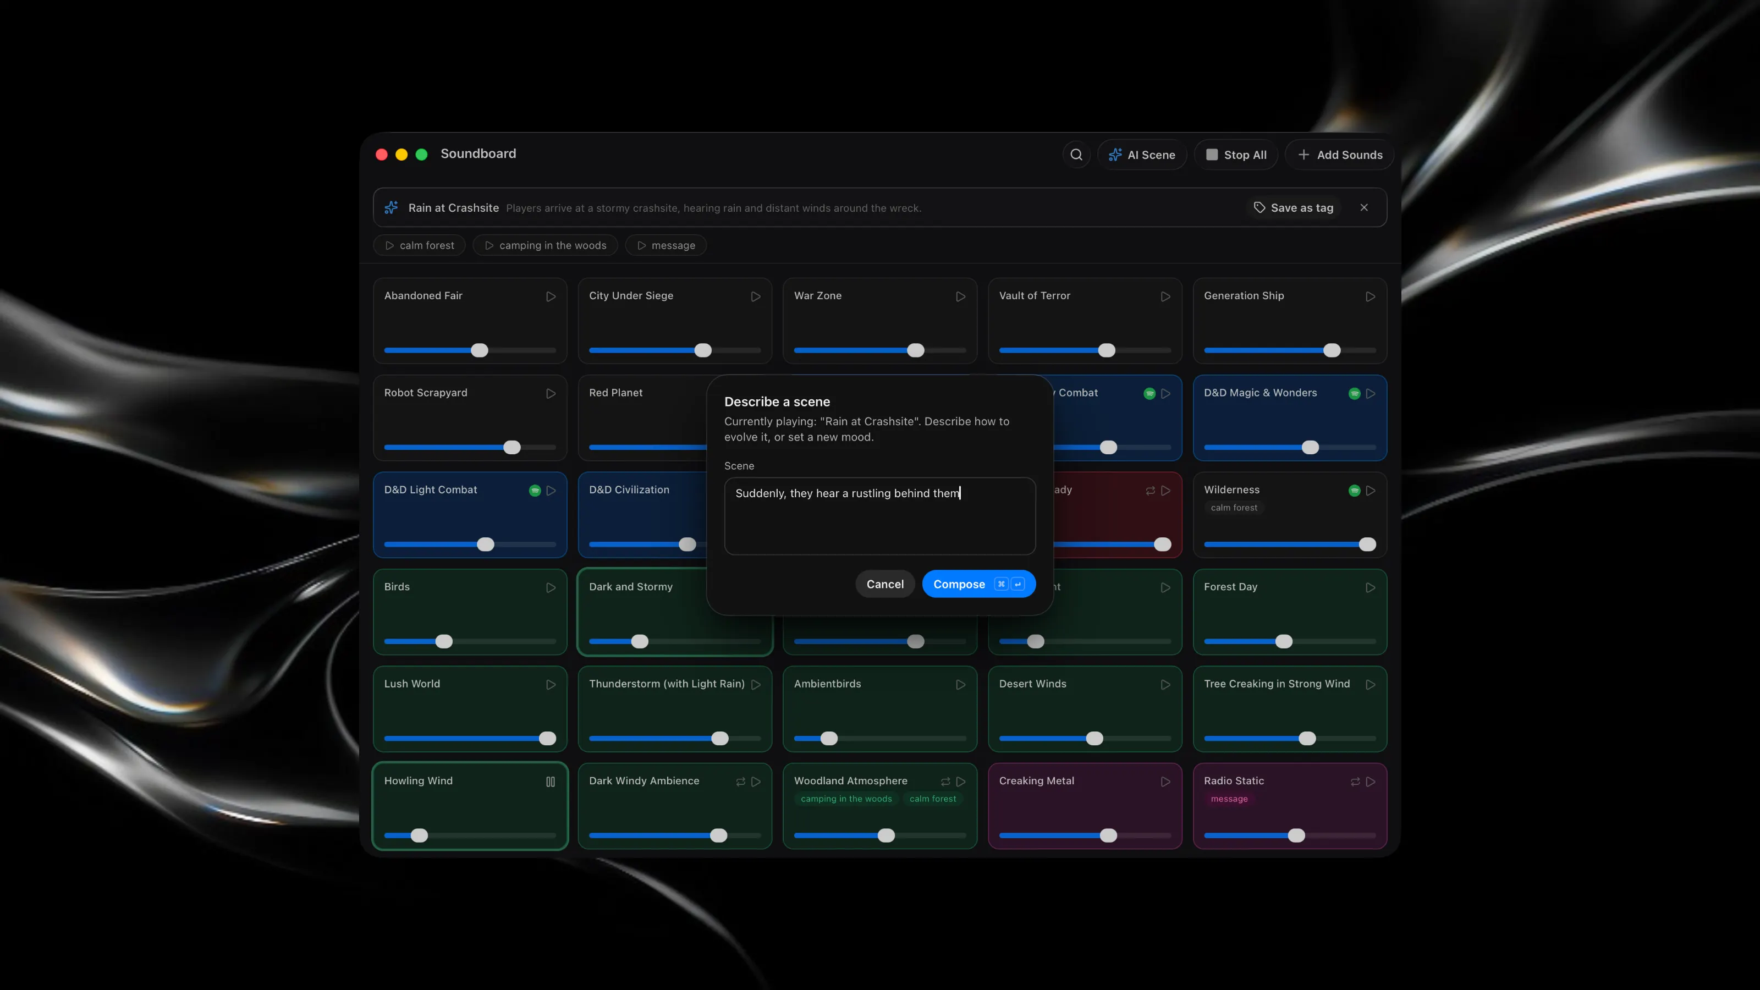Play Tree Creaking in Strong Wind
1760x990 pixels.
click(x=1371, y=685)
